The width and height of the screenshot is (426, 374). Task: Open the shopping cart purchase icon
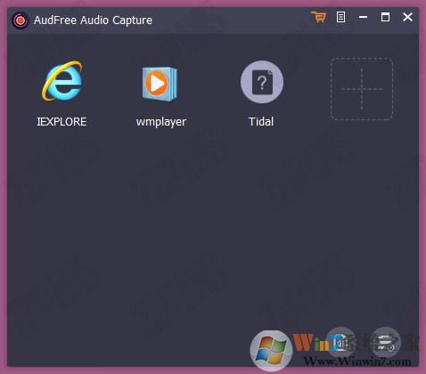point(318,17)
